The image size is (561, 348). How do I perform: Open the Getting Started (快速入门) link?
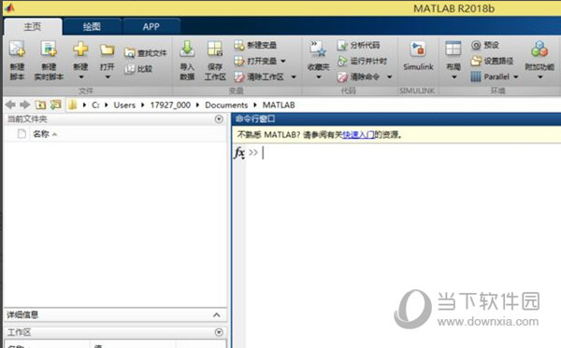358,135
